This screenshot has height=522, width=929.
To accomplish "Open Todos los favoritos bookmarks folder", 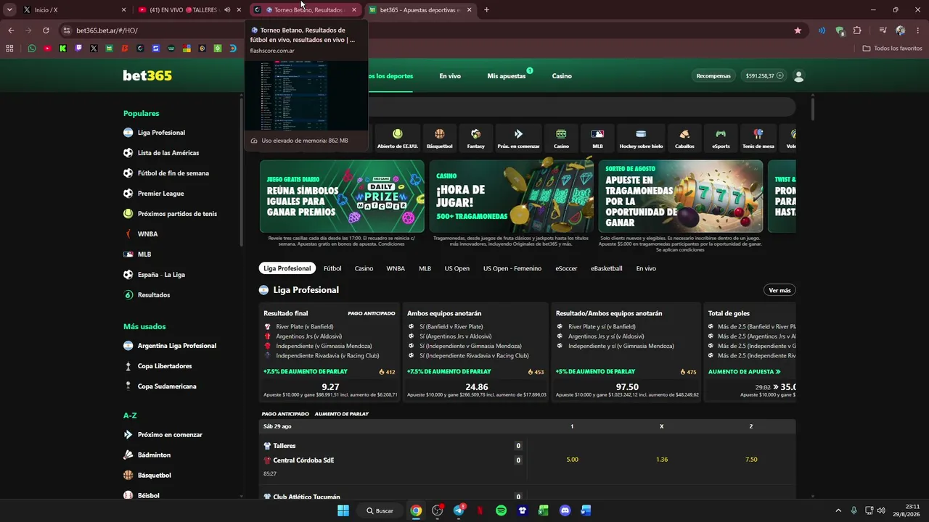I will tap(892, 49).
